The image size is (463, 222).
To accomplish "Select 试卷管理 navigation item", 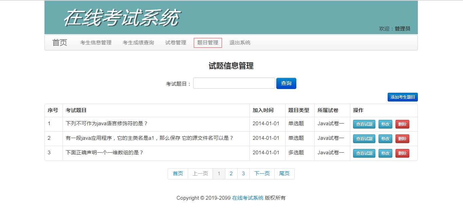I will tap(175, 43).
